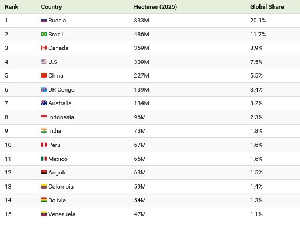Viewport: 300px width, 225px height.
Task: Click the Indonesia flag icon
Action: 44,117
